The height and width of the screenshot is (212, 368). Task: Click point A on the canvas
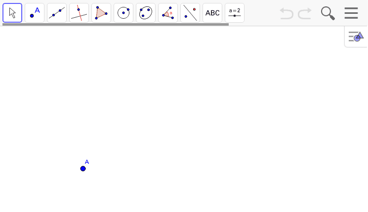pyautogui.click(x=83, y=169)
